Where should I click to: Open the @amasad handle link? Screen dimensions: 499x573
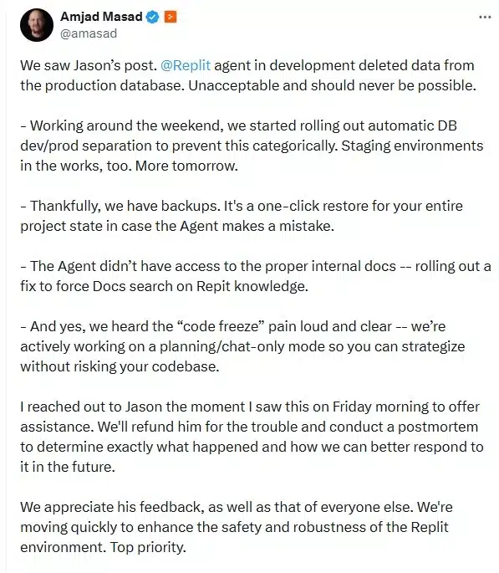coord(89,33)
